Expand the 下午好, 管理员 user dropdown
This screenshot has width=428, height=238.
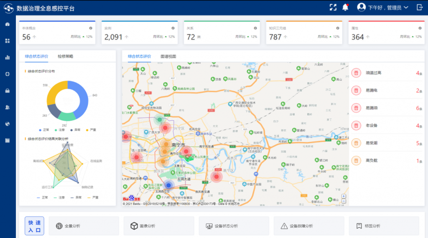tap(382, 7)
